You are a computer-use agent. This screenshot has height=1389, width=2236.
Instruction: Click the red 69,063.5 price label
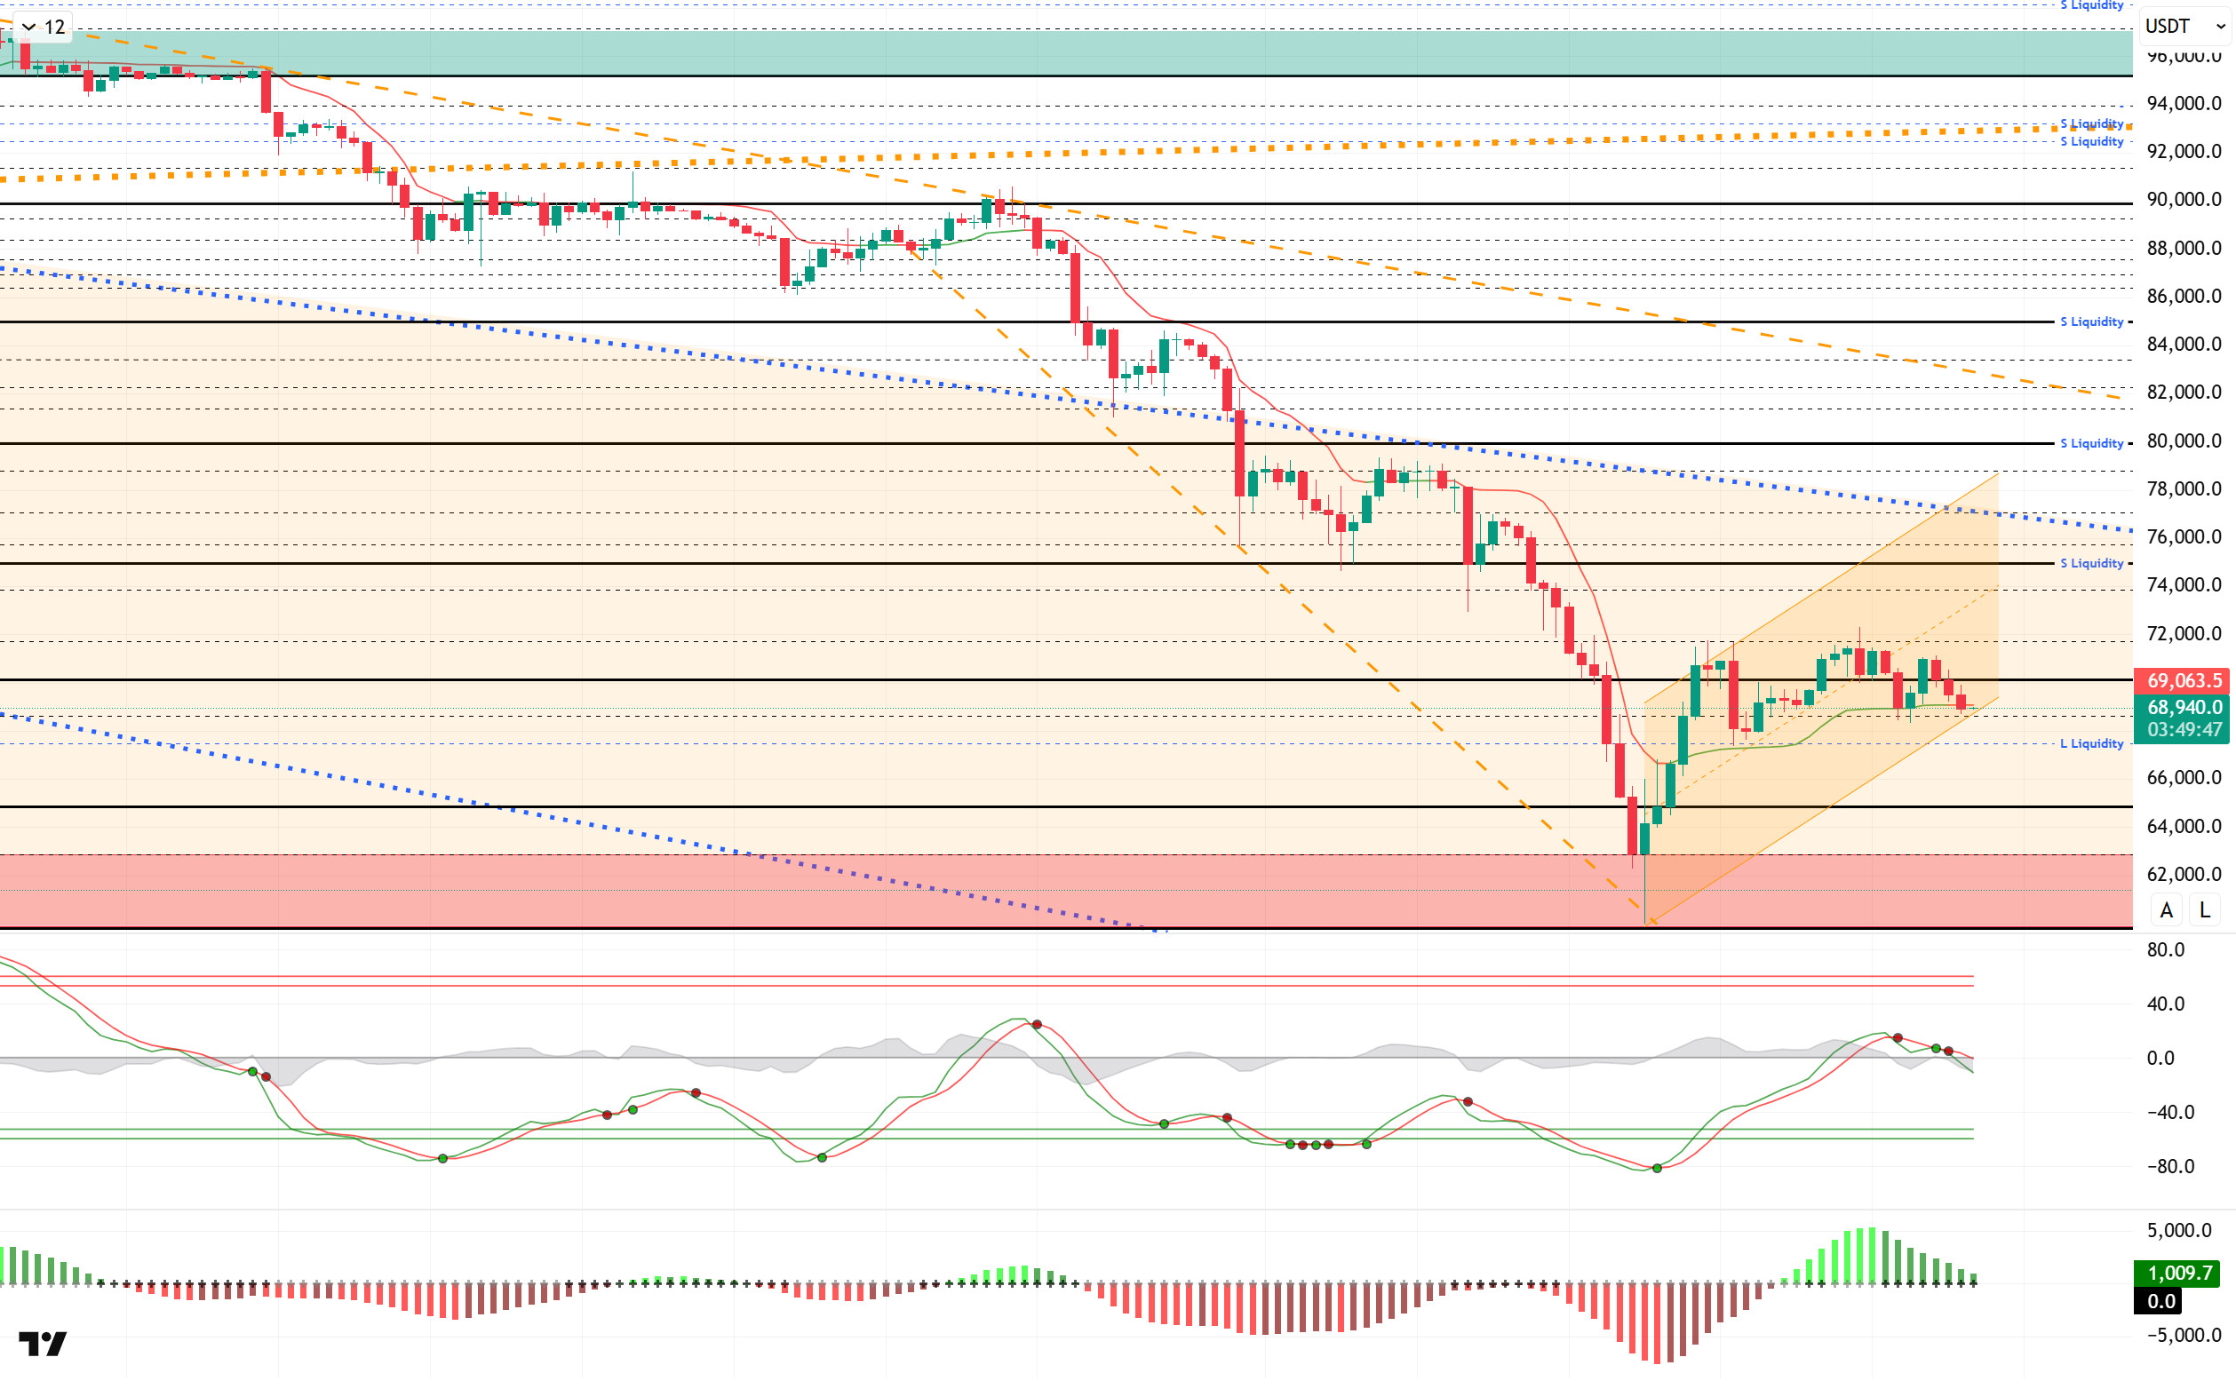[2182, 680]
